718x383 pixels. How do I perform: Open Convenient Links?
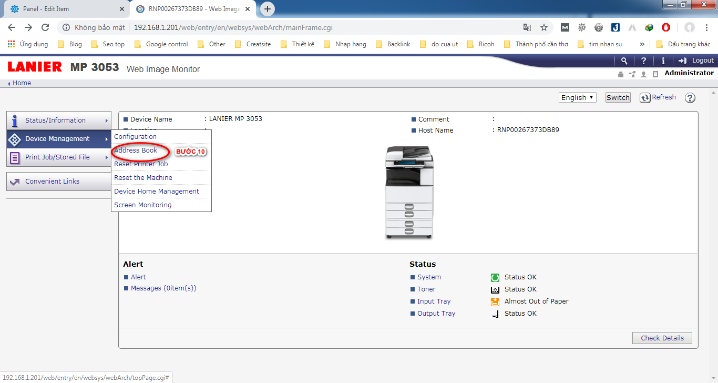point(59,182)
